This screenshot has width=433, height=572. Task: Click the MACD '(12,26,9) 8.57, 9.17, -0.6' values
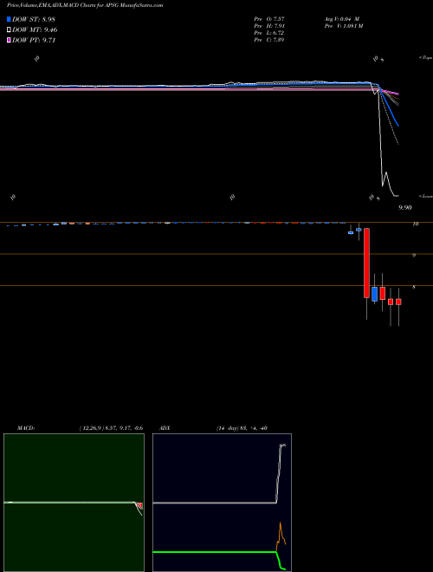[x=111, y=428]
